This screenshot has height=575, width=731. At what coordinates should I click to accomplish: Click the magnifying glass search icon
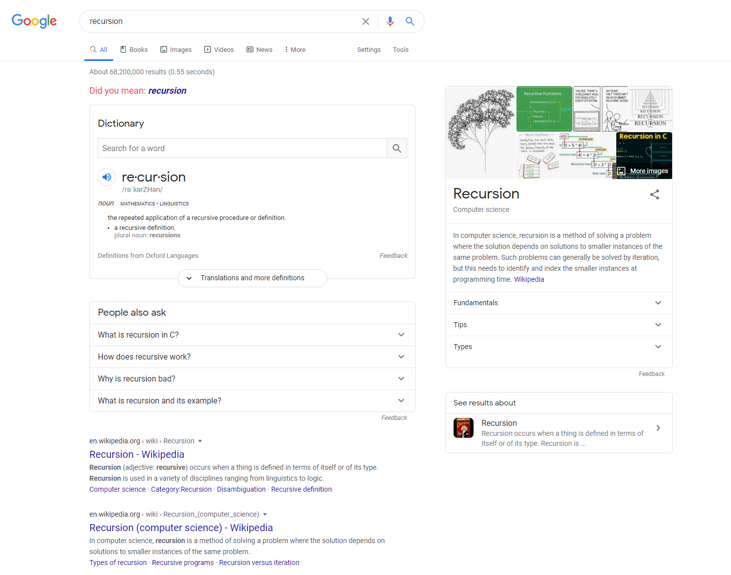[x=410, y=21]
